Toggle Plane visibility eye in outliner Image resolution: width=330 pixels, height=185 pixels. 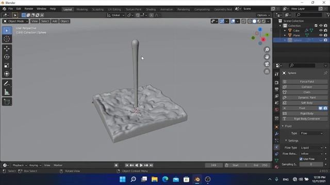click(321, 35)
